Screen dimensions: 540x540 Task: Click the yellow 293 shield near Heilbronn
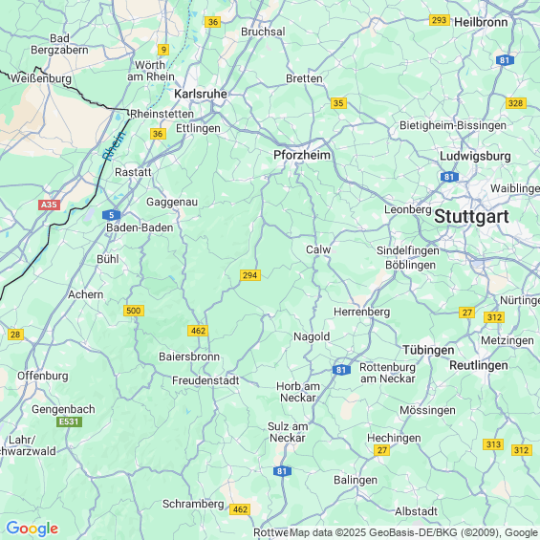[440, 20]
